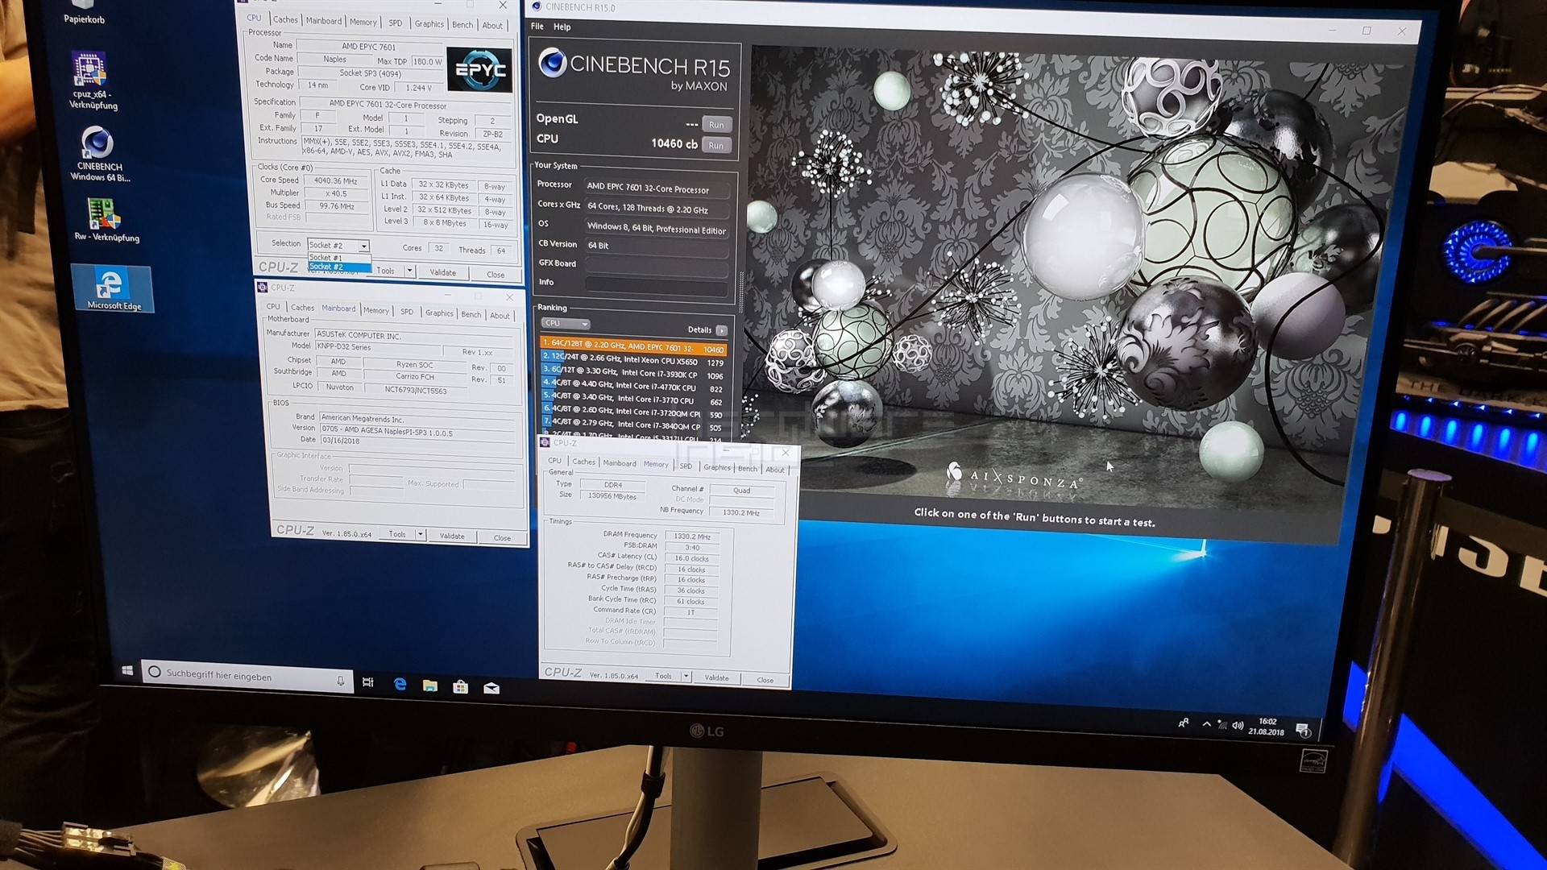This screenshot has height=870, width=1547.
Task: Open the Help menu in Cinebench
Action: pyautogui.click(x=562, y=27)
